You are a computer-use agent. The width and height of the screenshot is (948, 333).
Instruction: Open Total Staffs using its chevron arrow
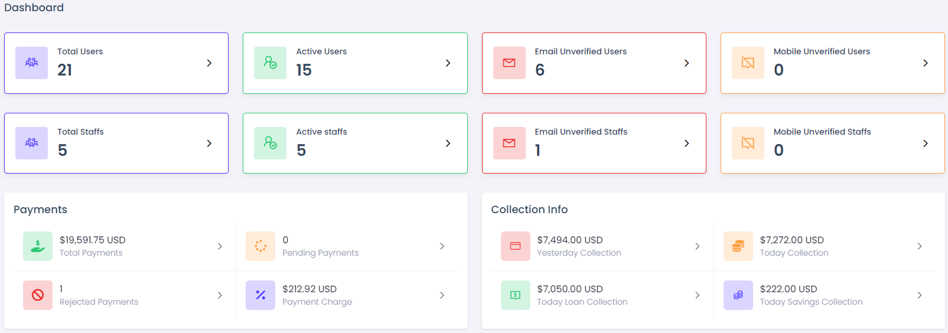tap(209, 143)
